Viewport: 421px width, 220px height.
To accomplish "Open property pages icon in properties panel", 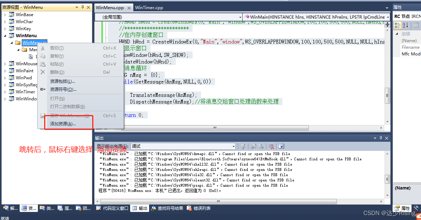I will tap(415, 25).
